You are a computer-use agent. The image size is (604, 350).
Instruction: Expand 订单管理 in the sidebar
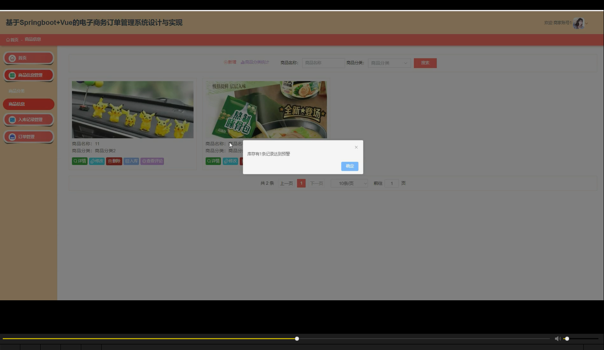coord(29,137)
